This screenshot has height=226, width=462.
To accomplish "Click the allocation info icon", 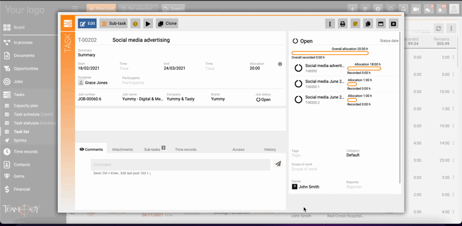I will point(280,64).
